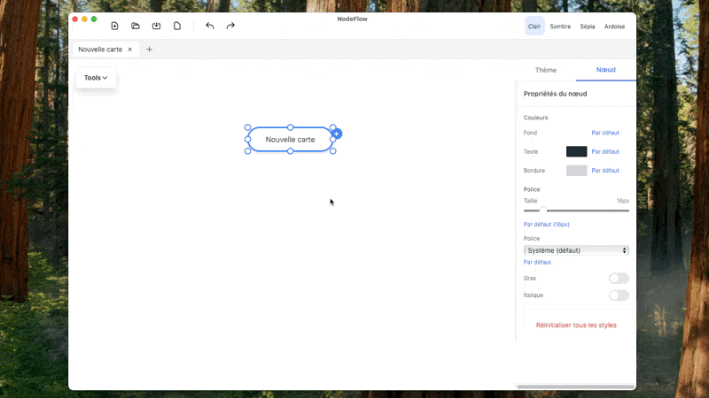This screenshot has width=709, height=398.
Task: Undo the last action
Action: coord(210,26)
